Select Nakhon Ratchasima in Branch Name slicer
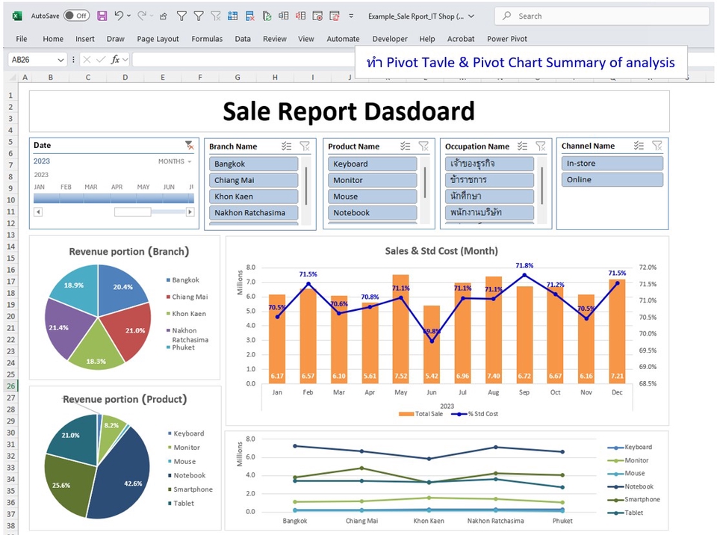 click(253, 213)
